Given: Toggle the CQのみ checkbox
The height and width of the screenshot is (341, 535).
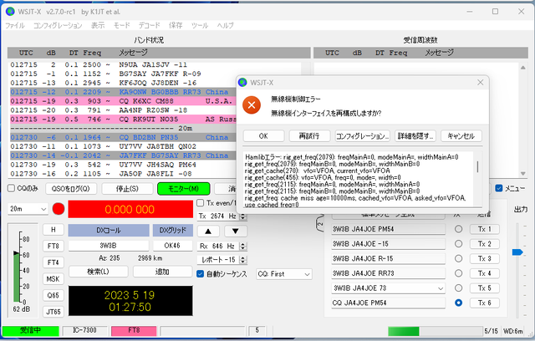Looking at the screenshot, I should pyautogui.click(x=11, y=188).
